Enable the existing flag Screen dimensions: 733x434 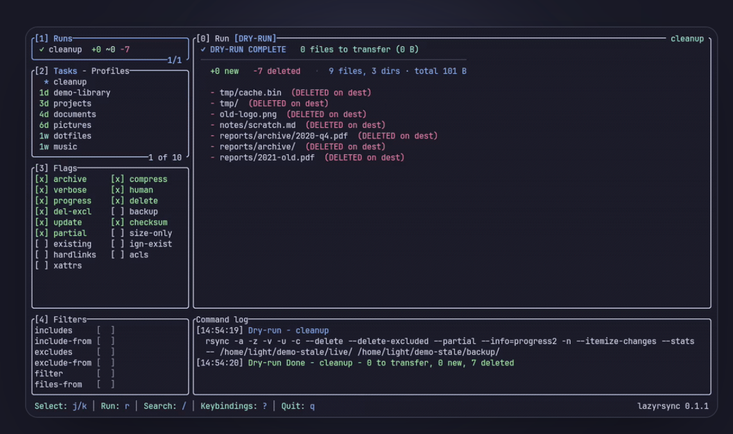tap(42, 244)
